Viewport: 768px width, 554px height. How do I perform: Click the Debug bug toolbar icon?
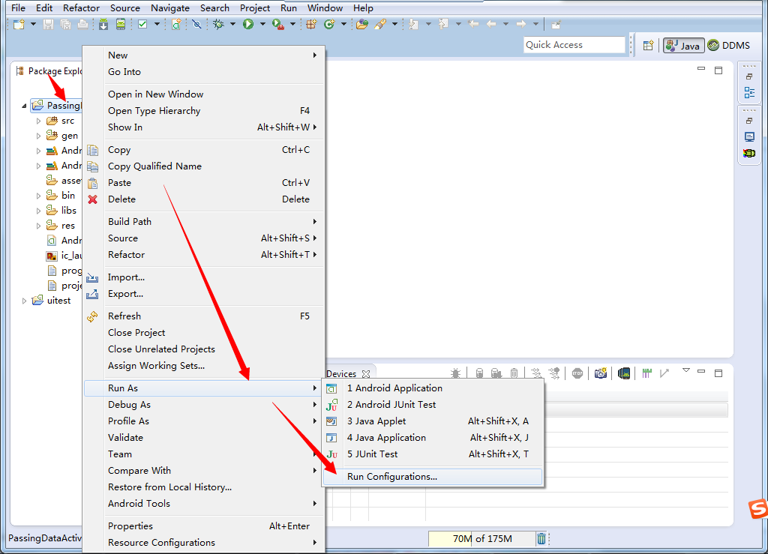(x=218, y=24)
